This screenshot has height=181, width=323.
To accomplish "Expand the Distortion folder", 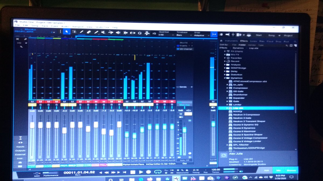I will tap(225, 75).
